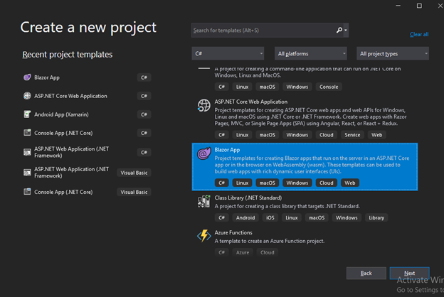This screenshot has width=444, height=297.
Task: Click the selected Blazor App template icon
Action: 203,153
